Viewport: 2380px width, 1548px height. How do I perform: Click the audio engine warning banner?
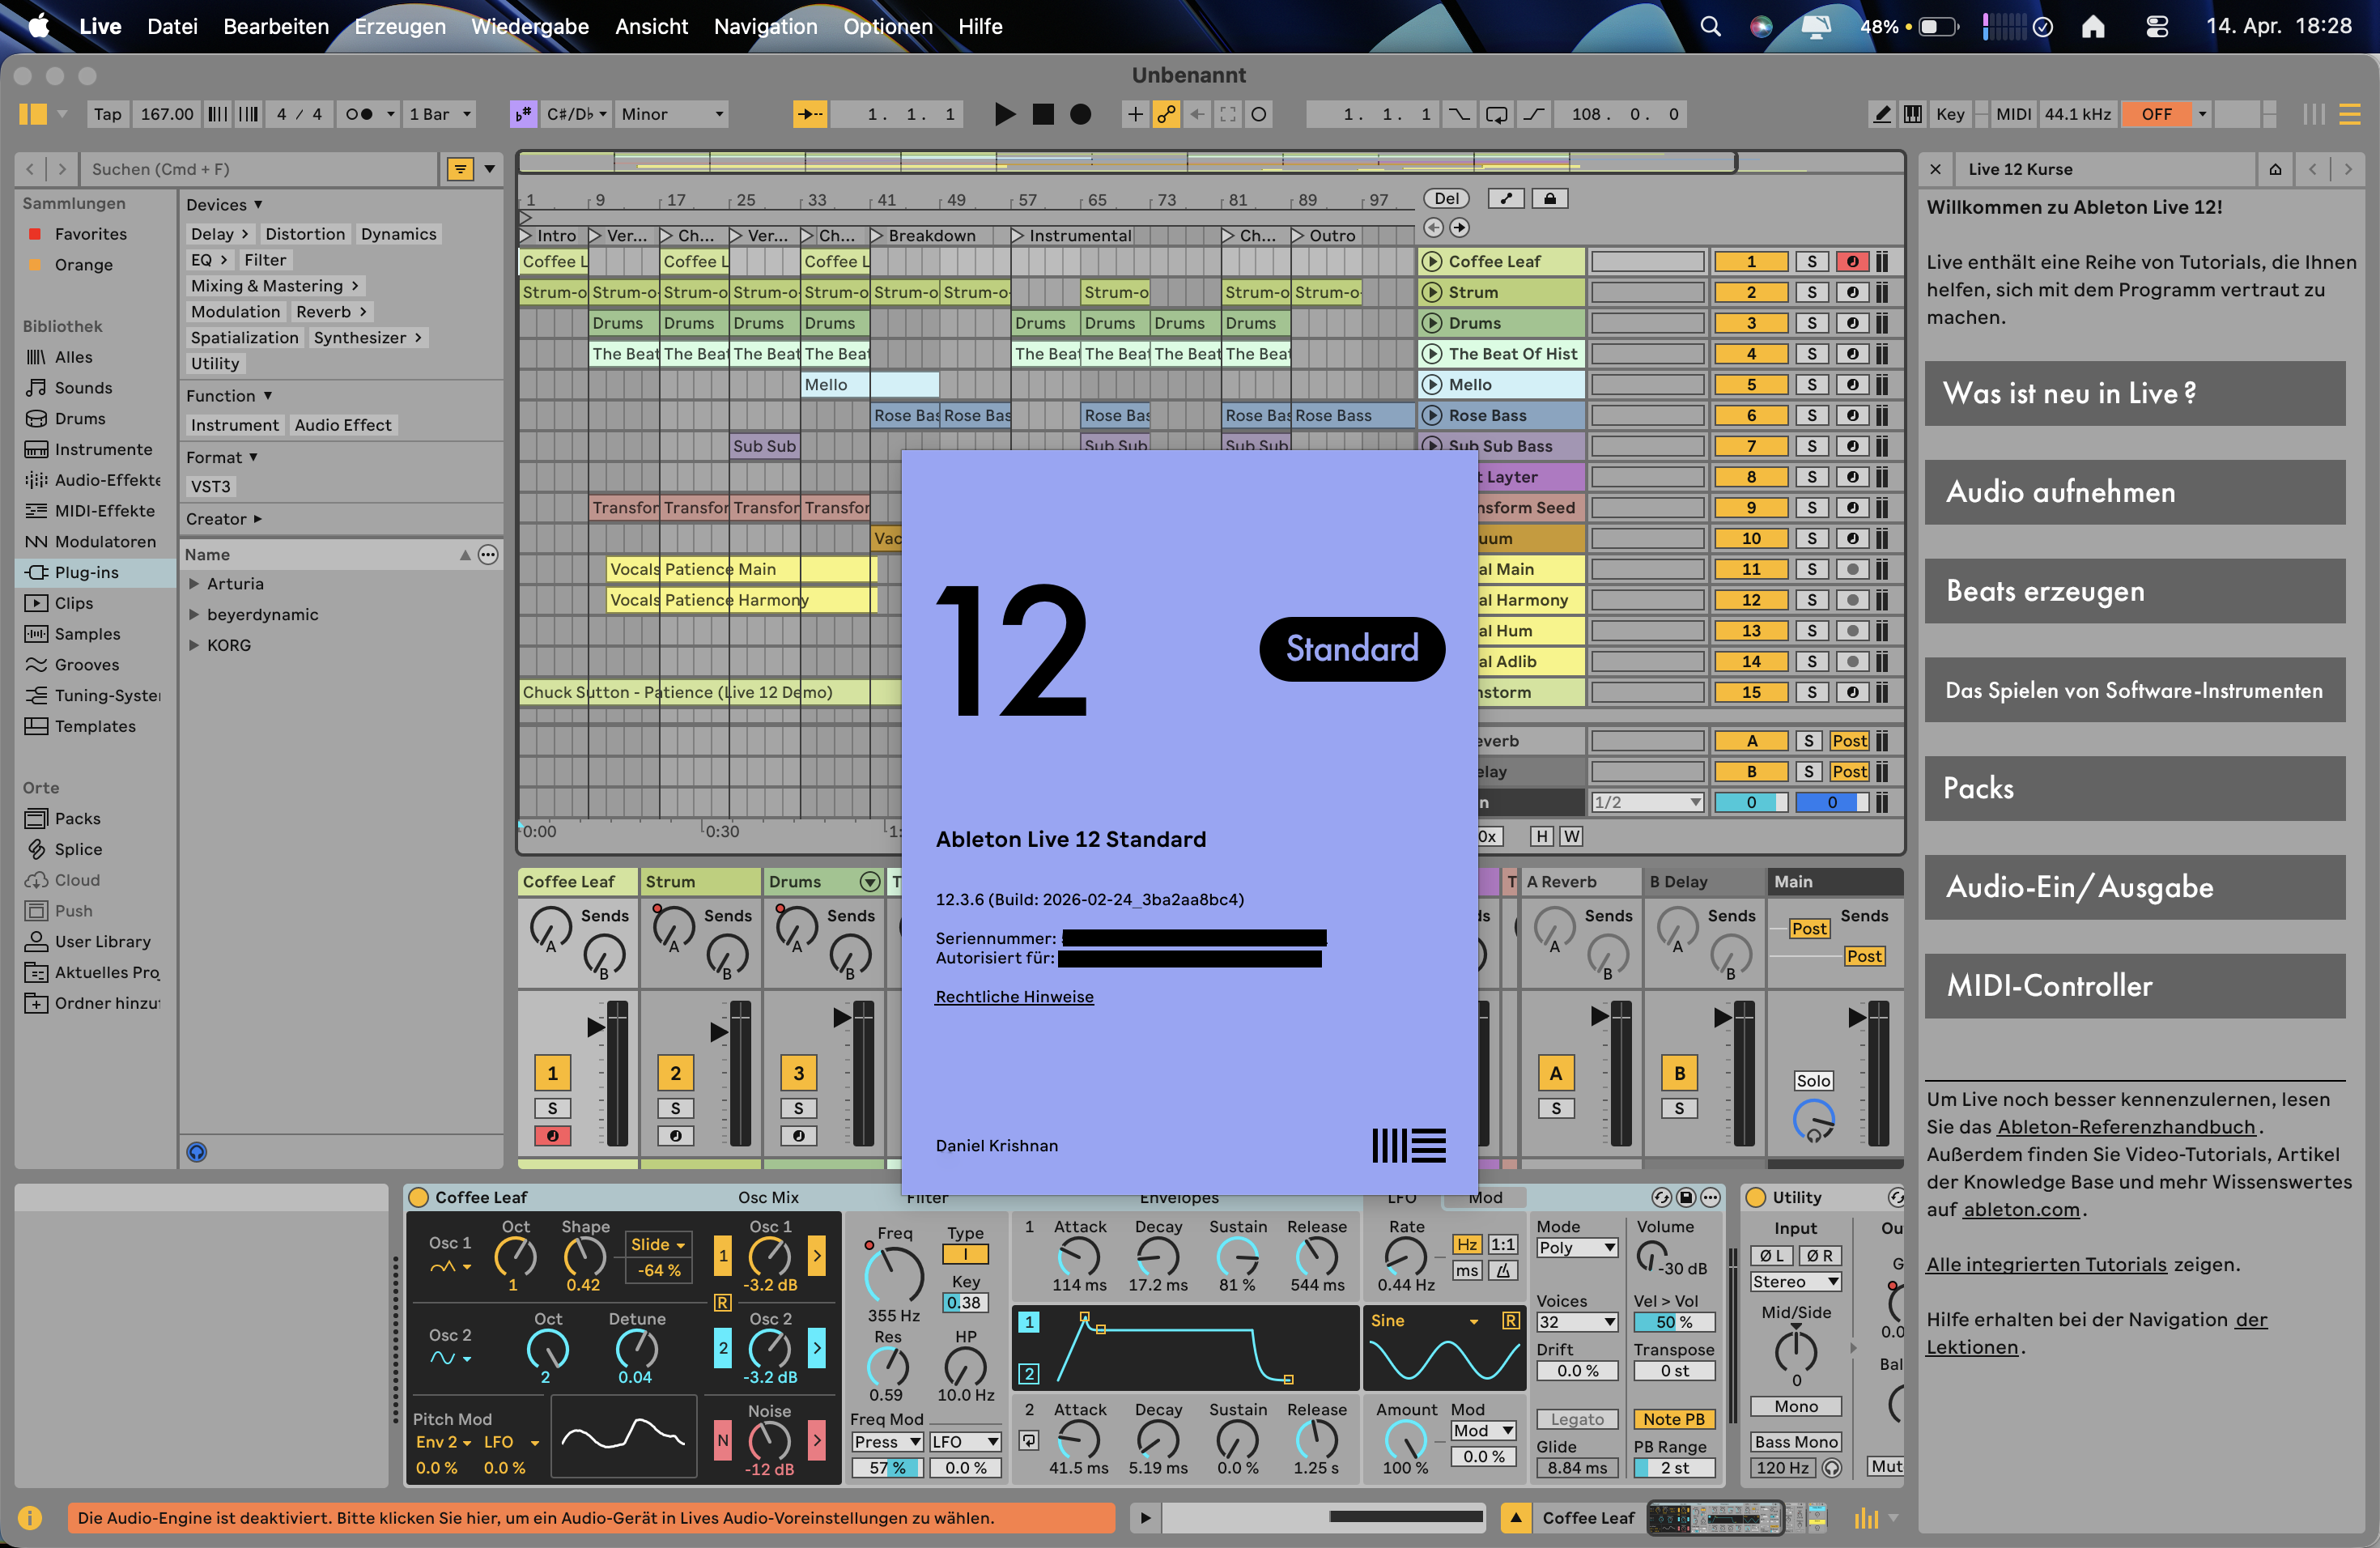coord(590,1517)
